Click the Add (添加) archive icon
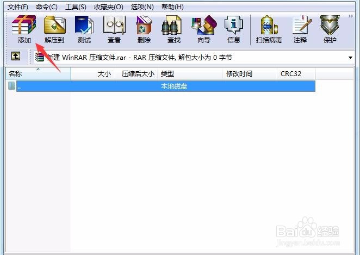 pos(24,29)
